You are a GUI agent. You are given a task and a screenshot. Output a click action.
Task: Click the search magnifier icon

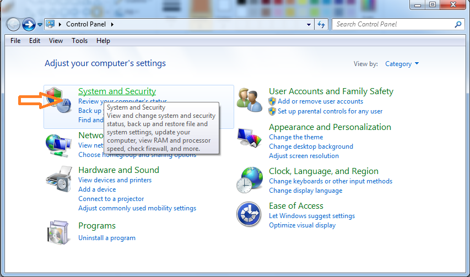pyautogui.click(x=458, y=24)
